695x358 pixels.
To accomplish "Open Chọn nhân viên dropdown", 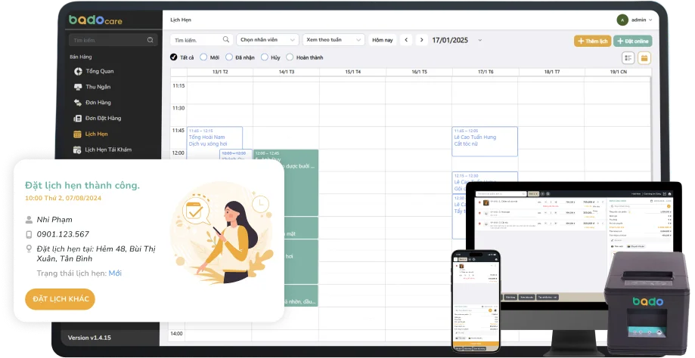I will tap(267, 40).
